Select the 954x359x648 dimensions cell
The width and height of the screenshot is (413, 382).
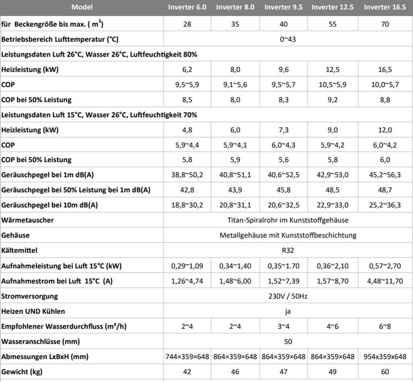pyautogui.click(x=385, y=357)
